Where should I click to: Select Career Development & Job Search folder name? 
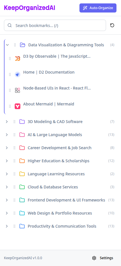[x=60, y=148]
